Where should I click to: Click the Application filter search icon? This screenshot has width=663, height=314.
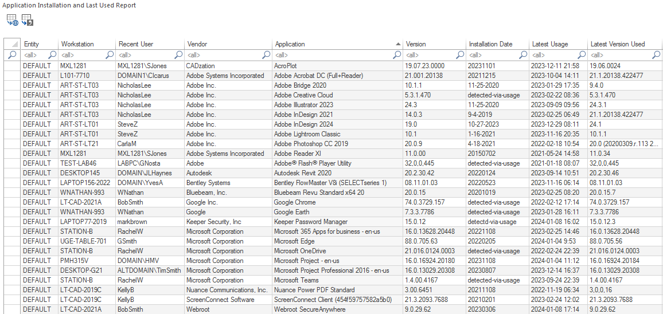[397, 55]
